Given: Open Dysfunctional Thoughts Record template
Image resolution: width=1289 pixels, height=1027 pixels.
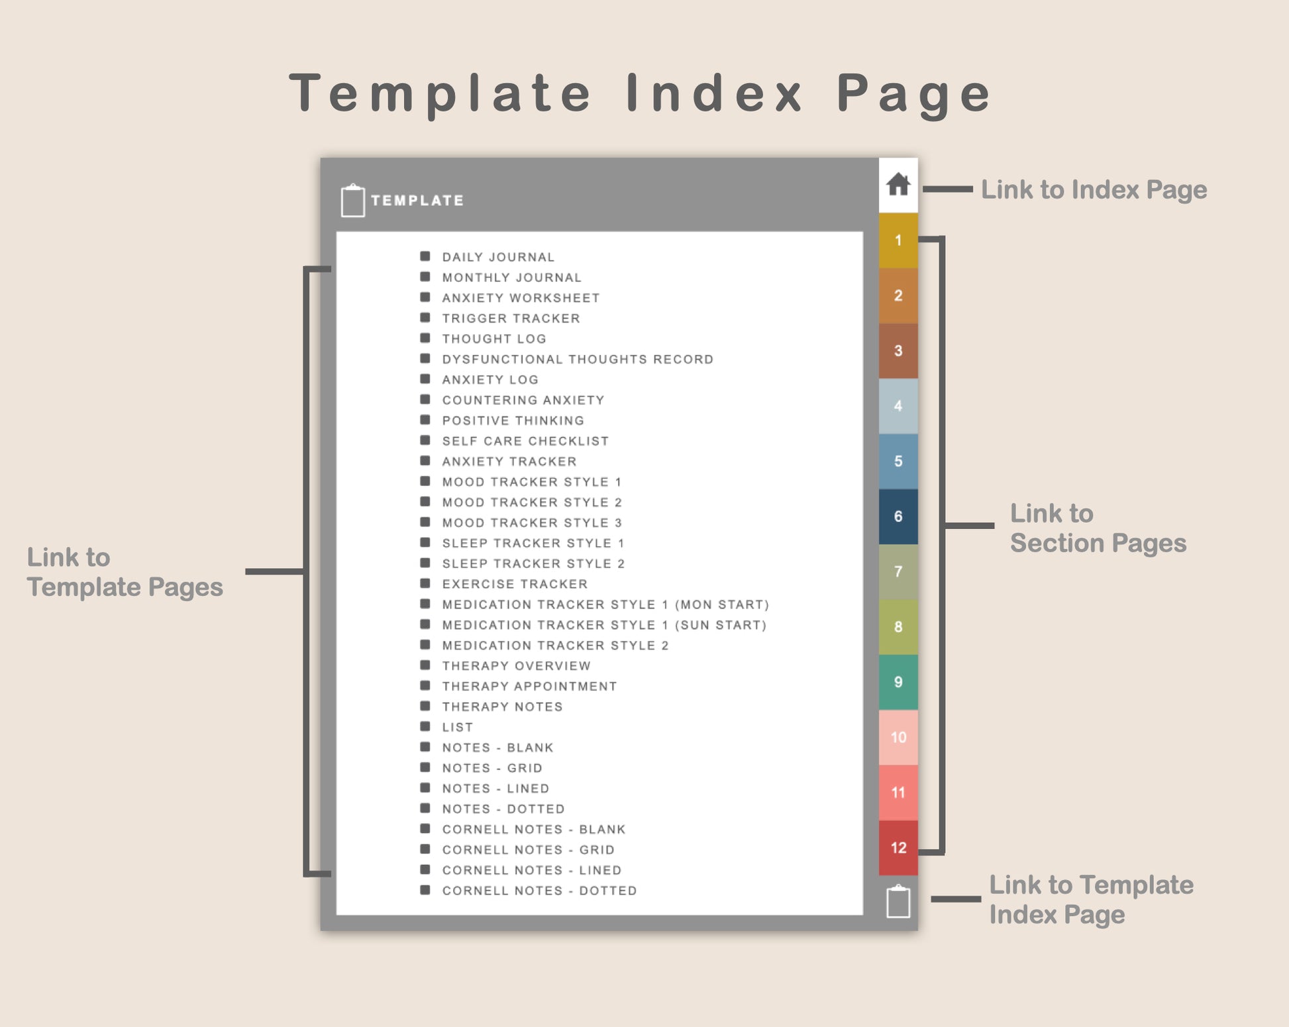Looking at the screenshot, I should tap(578, 360).
